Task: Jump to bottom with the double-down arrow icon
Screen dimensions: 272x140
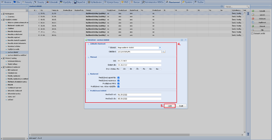Action: point(248,134)
